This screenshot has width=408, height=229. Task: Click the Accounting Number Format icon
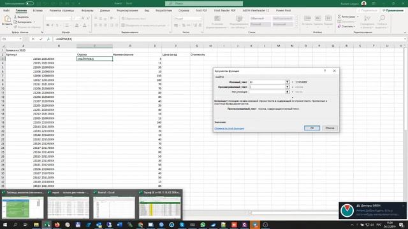click(x=176, y=25)
